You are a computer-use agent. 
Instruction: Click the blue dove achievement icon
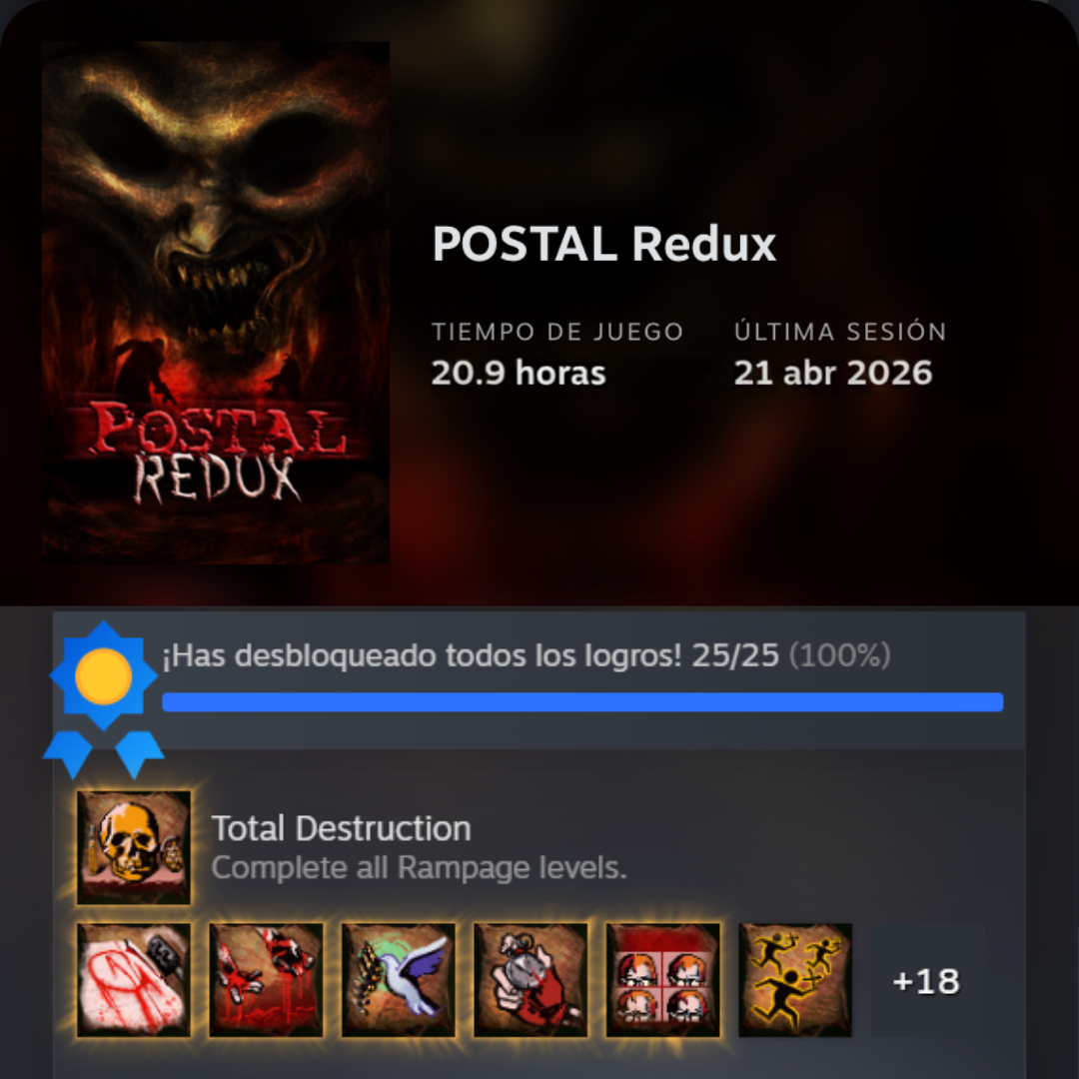tap(399, 980)
